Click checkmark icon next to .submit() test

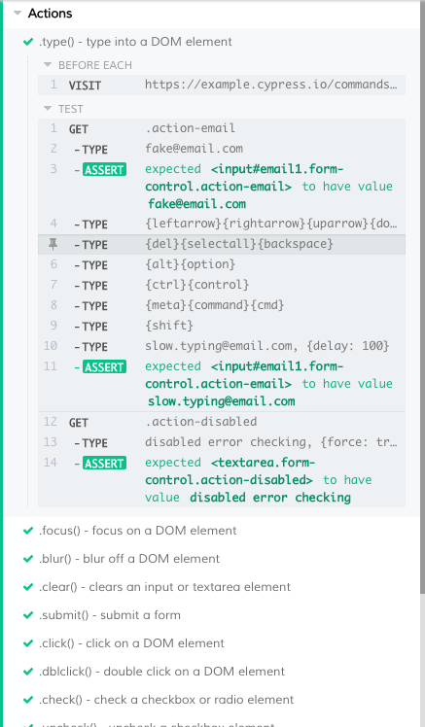coord(28,616)
